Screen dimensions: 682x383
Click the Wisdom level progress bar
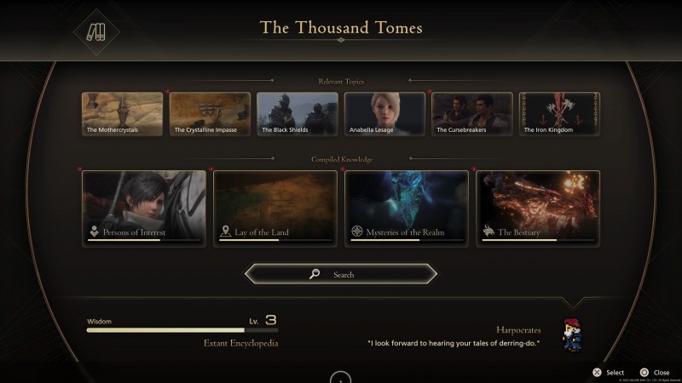182,330
